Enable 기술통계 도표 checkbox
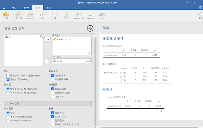203x128 pixels. click(53, 79)
